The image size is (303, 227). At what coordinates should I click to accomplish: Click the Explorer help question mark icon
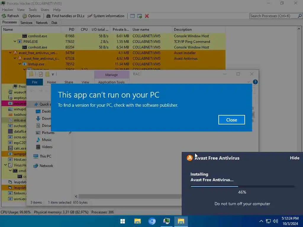click(x=255, y=82)
